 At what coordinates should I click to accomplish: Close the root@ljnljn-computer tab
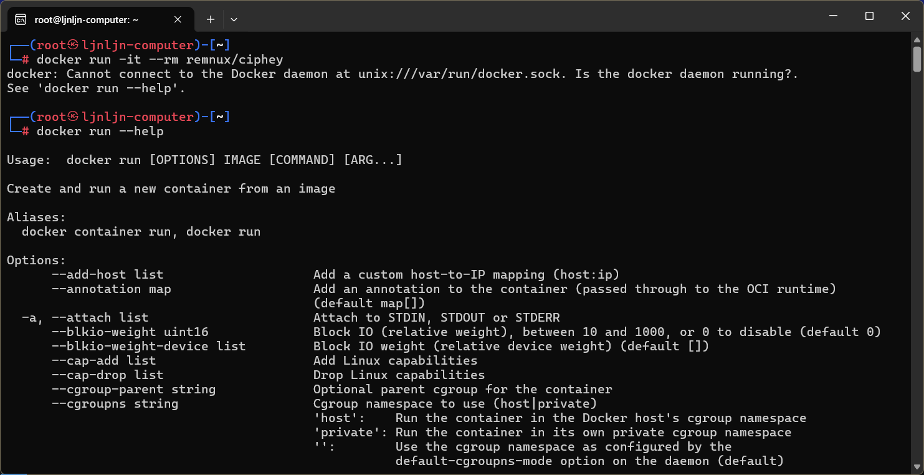[x=178, y=19]
